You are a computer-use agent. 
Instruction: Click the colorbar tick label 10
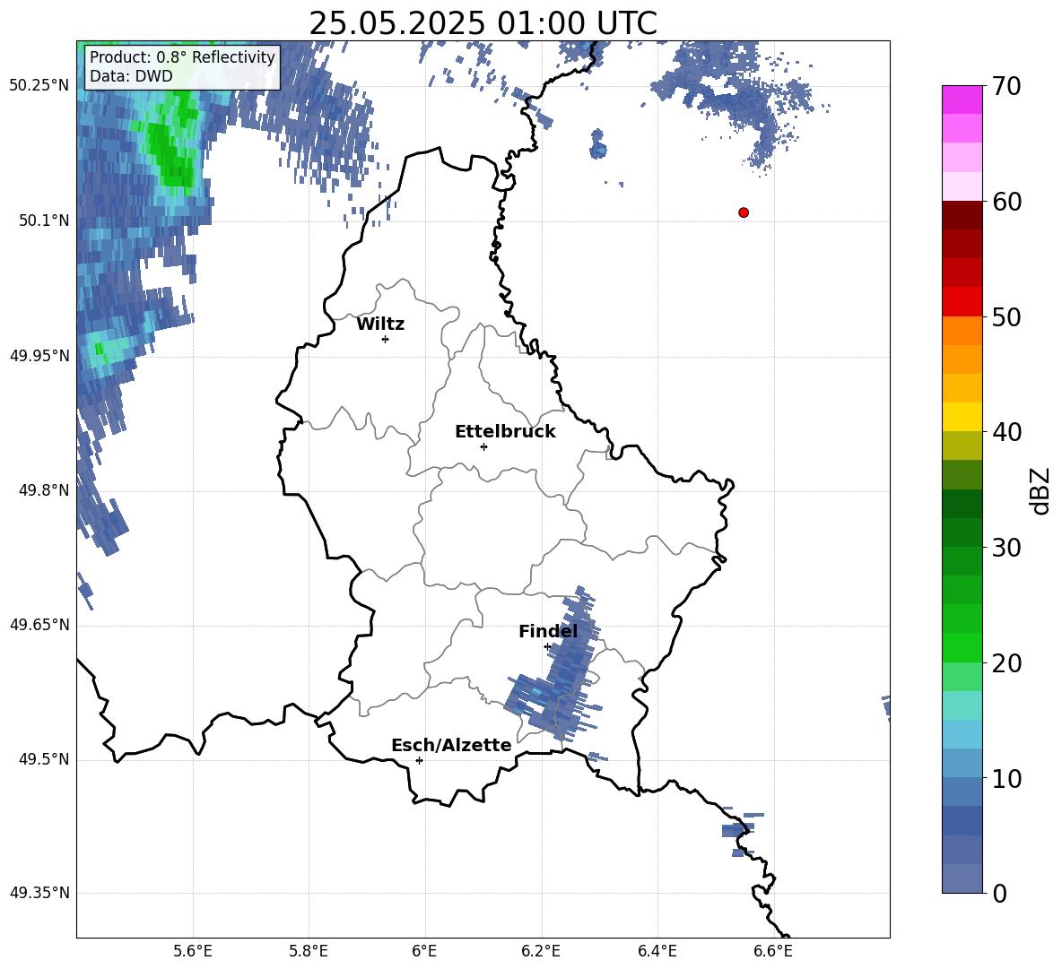point(1006,779)
